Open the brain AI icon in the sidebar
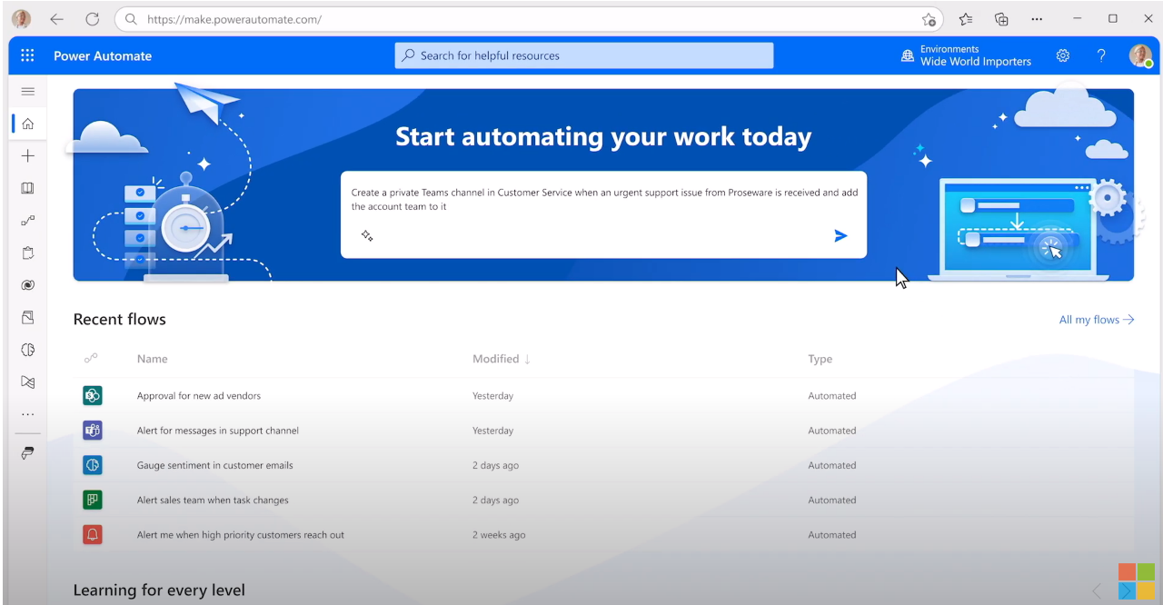Screen dimensions: 1163x605 tap(27, 350)
